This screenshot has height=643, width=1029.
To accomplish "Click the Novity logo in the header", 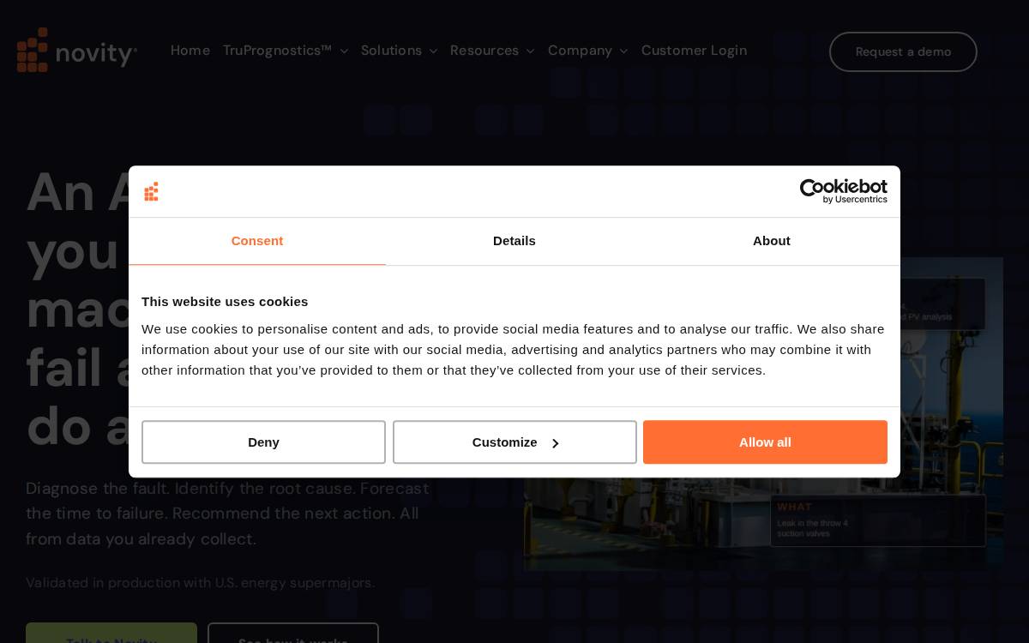I will click(77, 51).
